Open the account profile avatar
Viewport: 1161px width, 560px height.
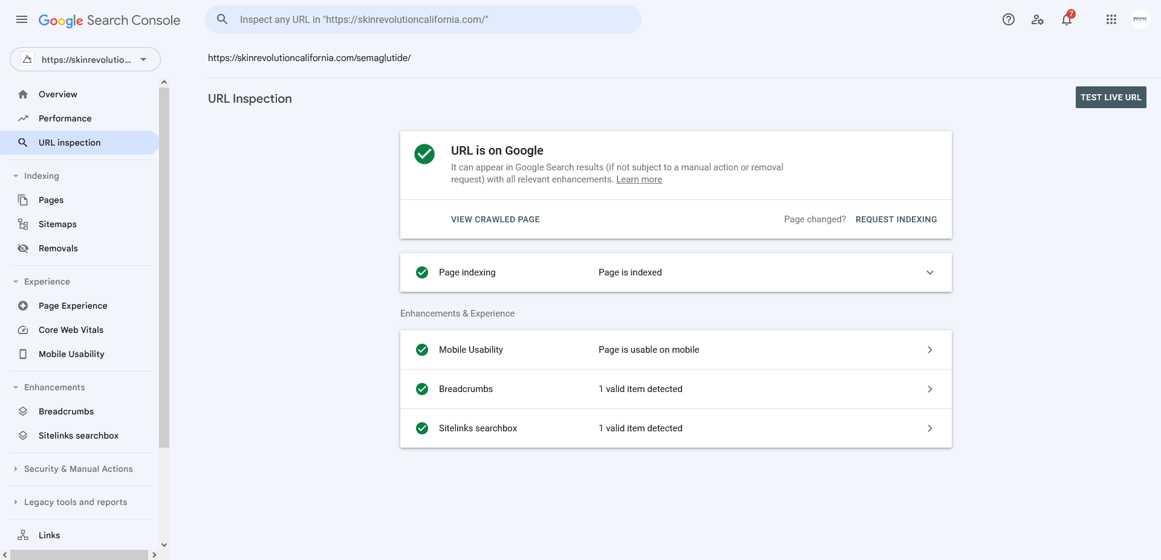tap(1140, 19)
